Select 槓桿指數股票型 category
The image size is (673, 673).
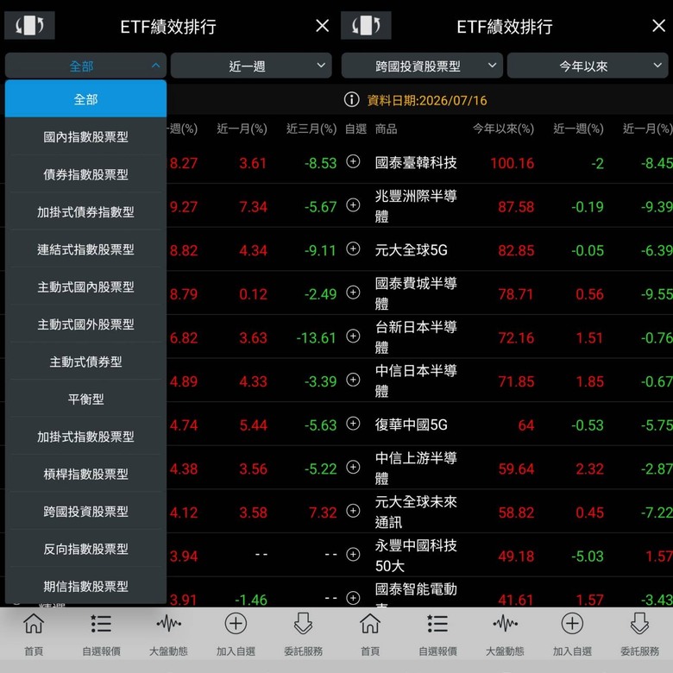pyautogui.click(x=85, y=474)
